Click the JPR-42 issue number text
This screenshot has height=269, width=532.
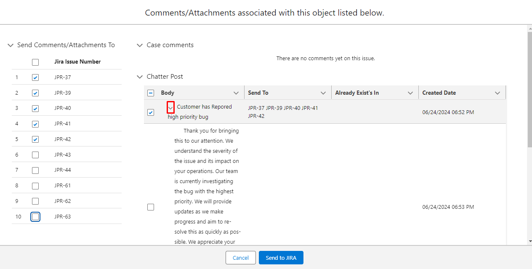click(63, 139)
